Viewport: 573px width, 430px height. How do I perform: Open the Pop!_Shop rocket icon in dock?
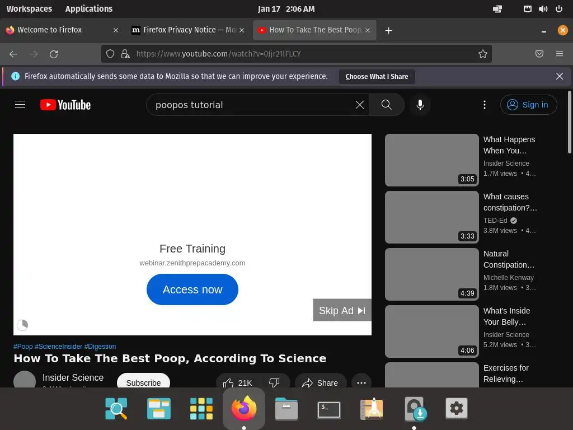[372, 409]
